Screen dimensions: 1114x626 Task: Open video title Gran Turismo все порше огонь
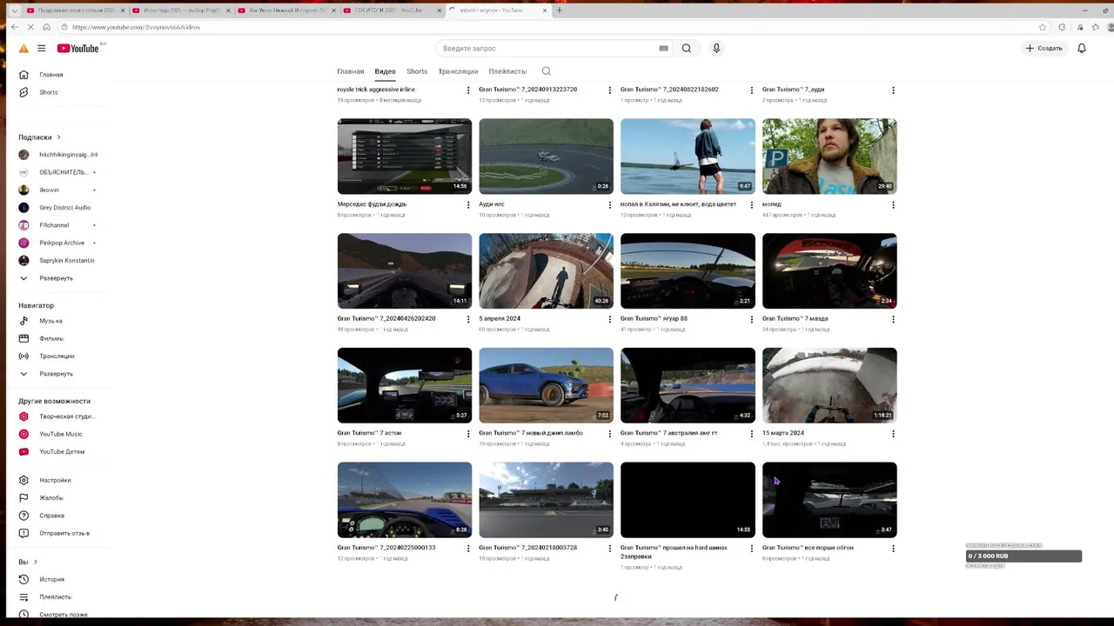[x=808, y=548]
